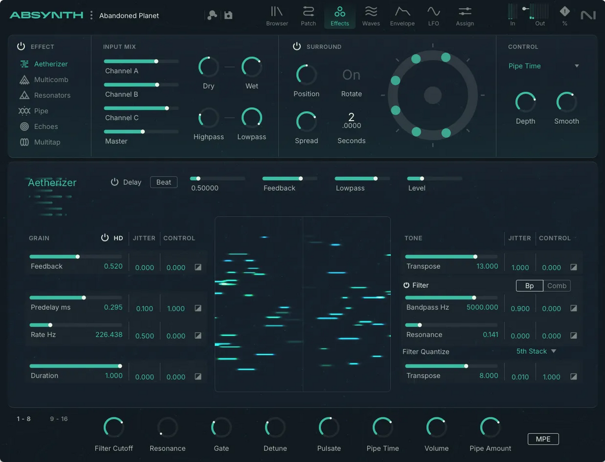
Task: Open the Assign page
Action: 464,16
